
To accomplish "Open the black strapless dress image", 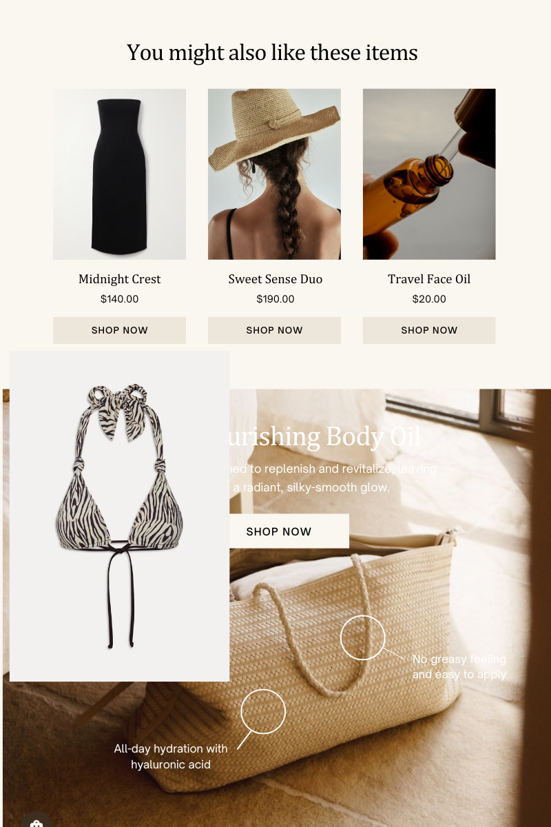I will 119,174.
